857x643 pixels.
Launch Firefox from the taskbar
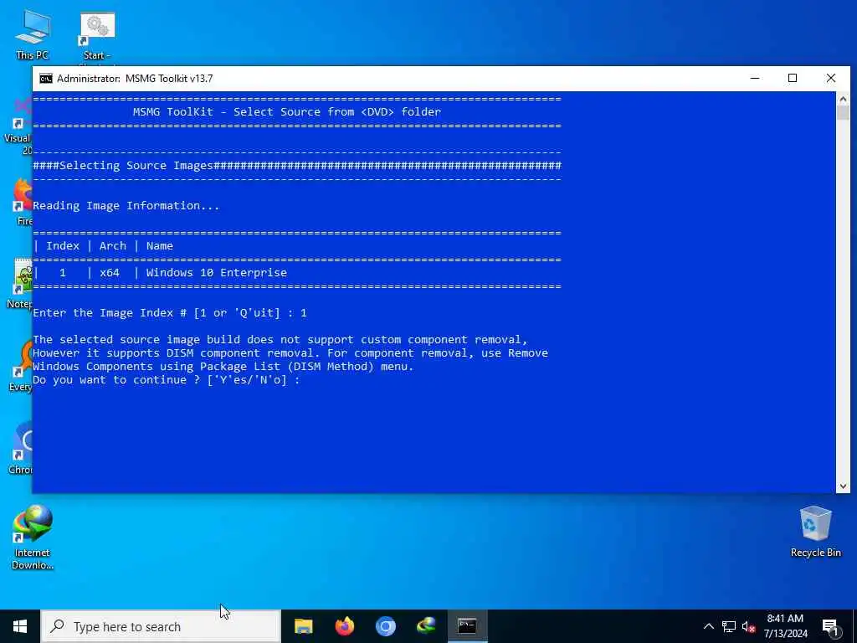[344, 626]
